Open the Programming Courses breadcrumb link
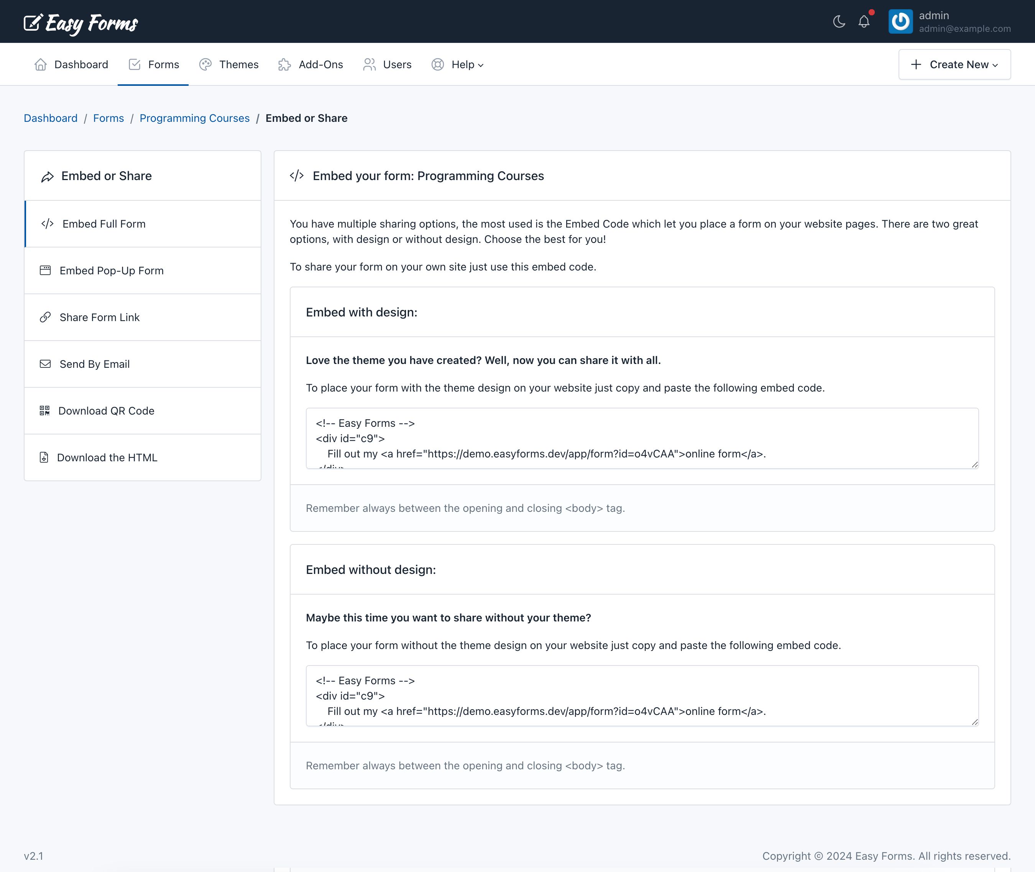The image size is (1035, 872). [194, 118]
